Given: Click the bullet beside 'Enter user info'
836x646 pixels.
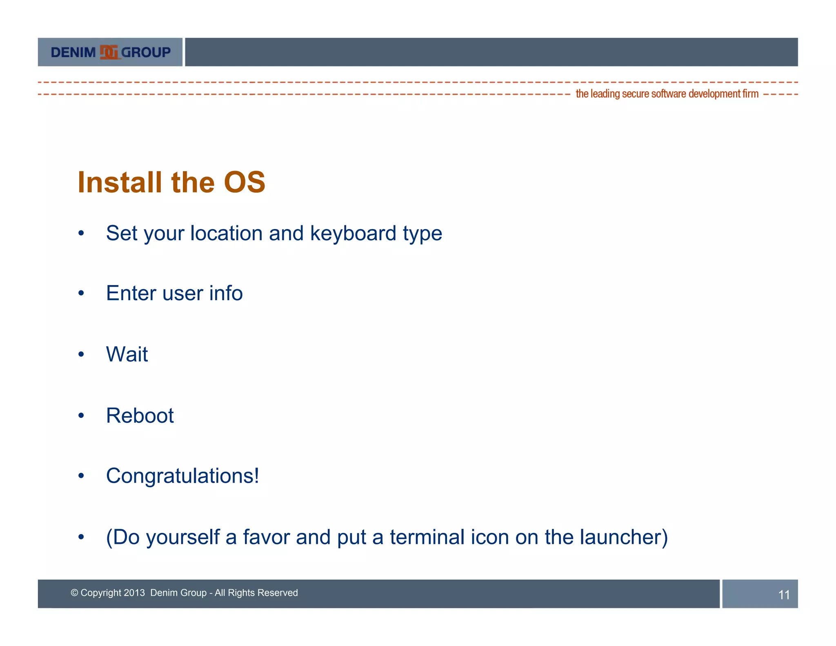Looking at the screenshot, I should [81, 293].
